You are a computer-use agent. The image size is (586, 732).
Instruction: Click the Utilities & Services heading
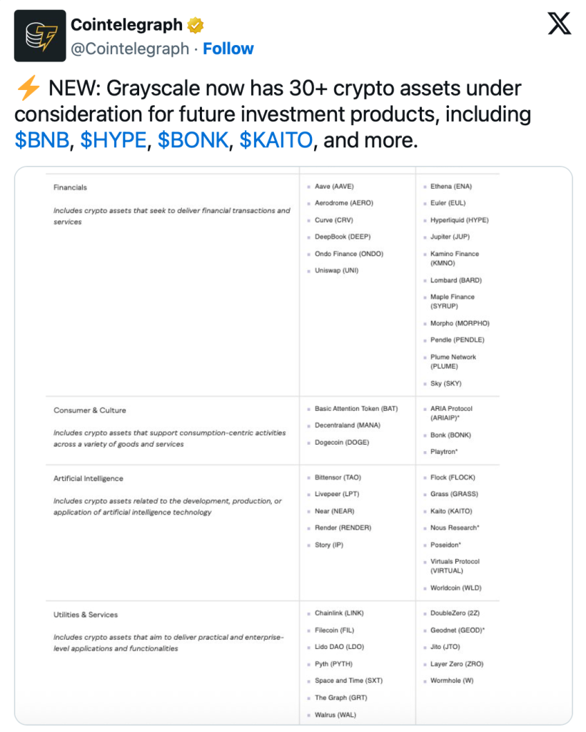86,615
